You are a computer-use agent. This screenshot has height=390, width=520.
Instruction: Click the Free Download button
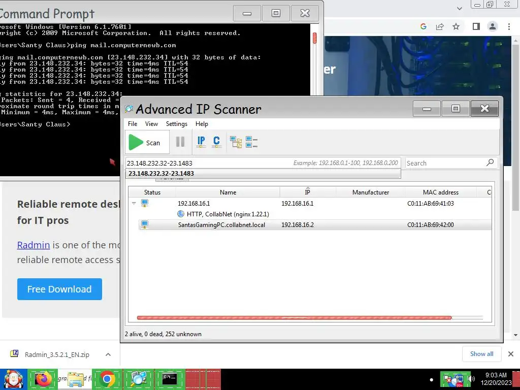(x=60, y=289)
